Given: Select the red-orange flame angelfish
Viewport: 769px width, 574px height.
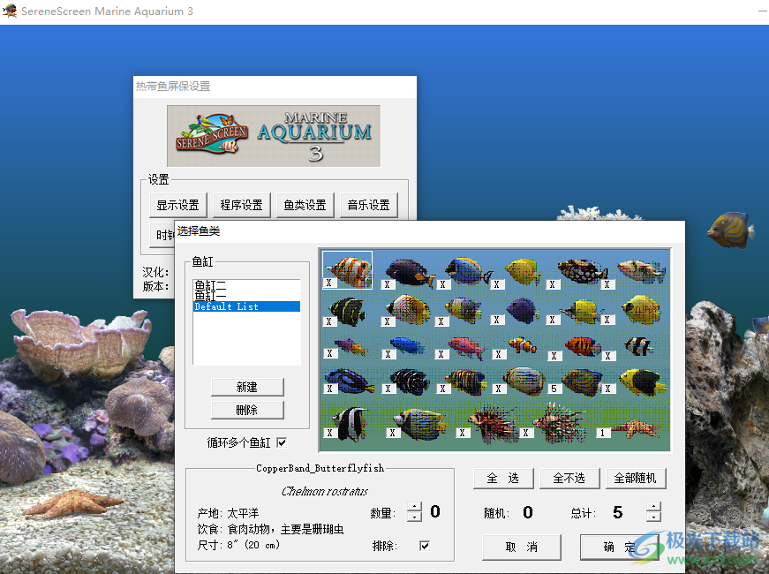Looking at the screenshot, I should [x=583, y=346].
